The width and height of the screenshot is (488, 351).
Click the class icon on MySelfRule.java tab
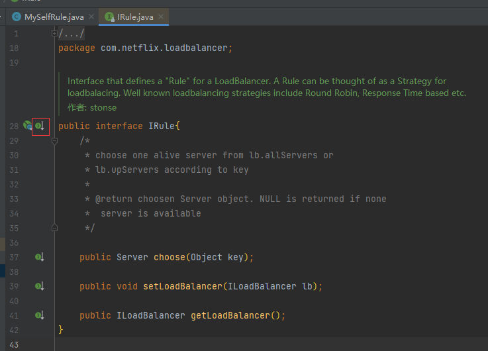click(x=17, y=17)
